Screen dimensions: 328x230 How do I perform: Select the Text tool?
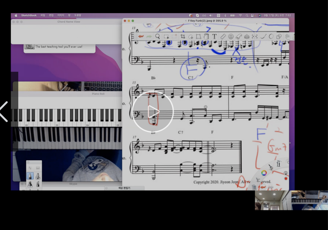pyautogui.click(x=214, y=37)
